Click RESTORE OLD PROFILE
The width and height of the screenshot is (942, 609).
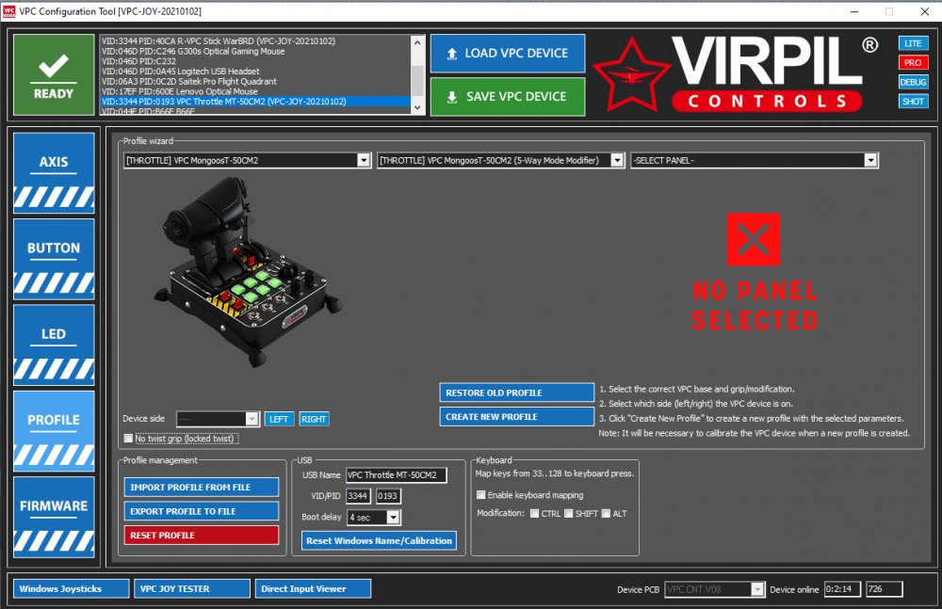[516, 393]
